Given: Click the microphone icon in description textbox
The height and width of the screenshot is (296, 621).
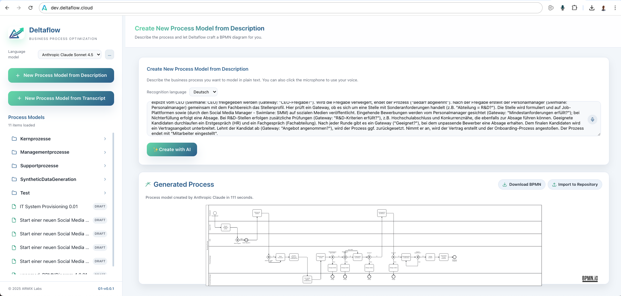Looking at the screenshot, I should 592,120.
